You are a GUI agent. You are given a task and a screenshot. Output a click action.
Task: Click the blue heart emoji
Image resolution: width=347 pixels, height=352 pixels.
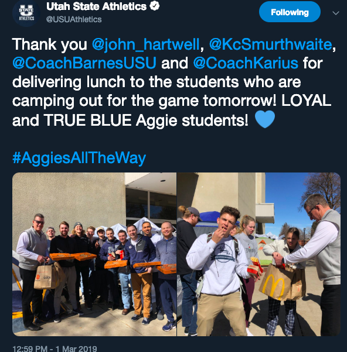[265, 119]
